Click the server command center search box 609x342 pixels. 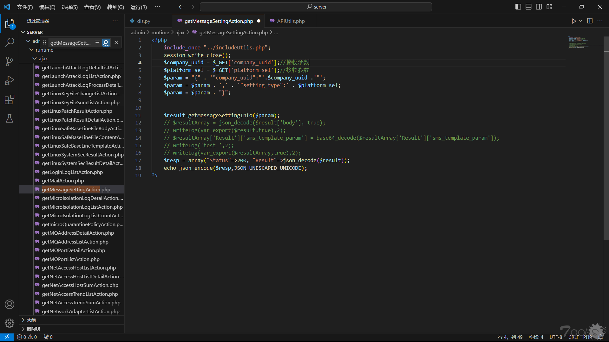point(316,7)
